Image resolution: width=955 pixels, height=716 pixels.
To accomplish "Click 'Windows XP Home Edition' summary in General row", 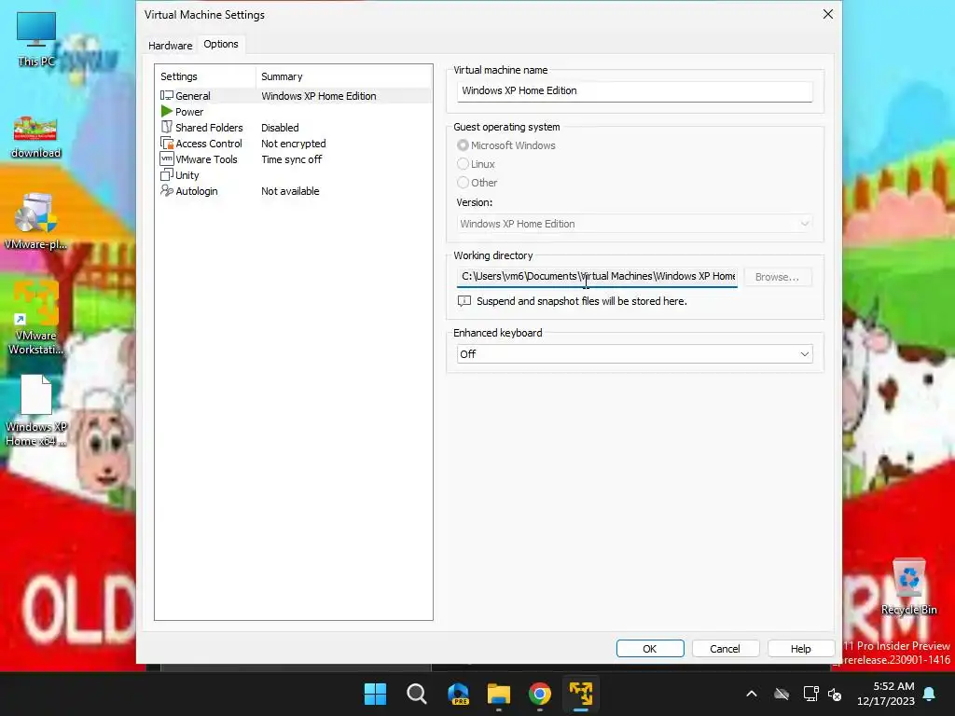I will click(x=319, y=96).
